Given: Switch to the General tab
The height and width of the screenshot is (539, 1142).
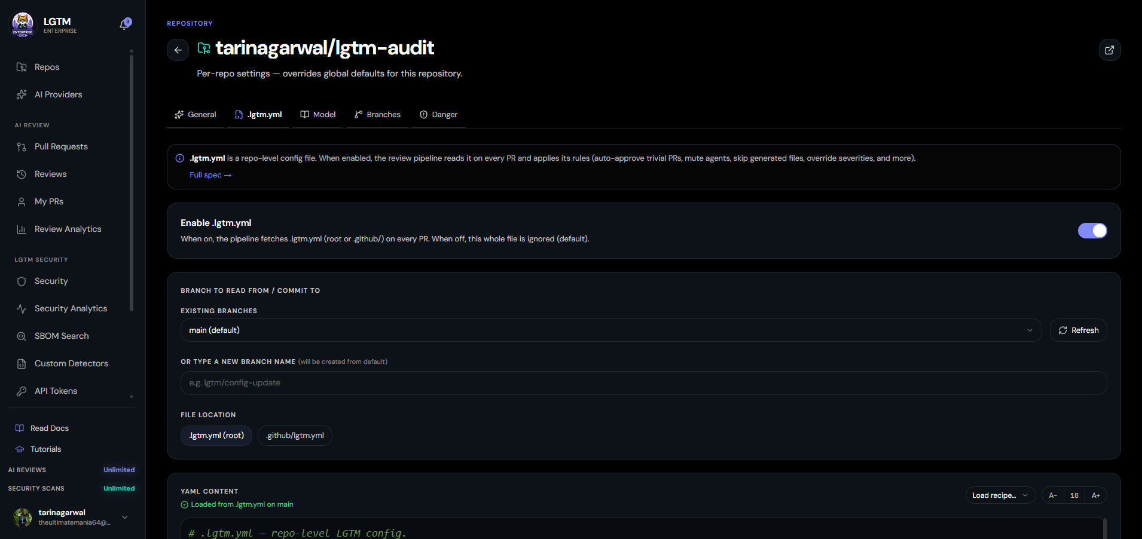Looking at the screenshot, I should (x=196, y=115).
